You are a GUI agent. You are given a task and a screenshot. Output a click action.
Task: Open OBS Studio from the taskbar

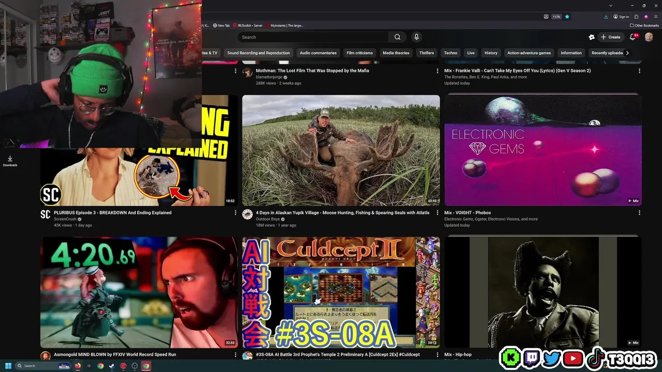click(134, 366)
